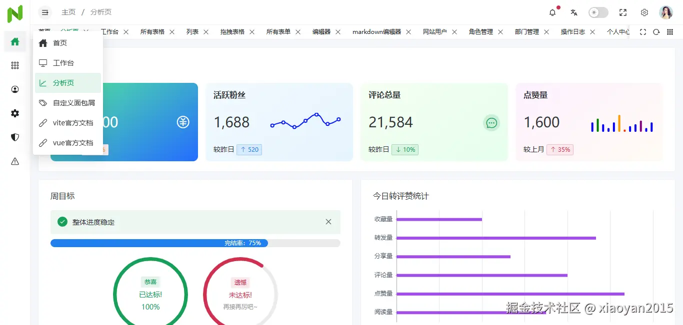
Task: Dismiss the 整体进度稳定 alert
Action: pyautogui.click(x=328, y=222)
